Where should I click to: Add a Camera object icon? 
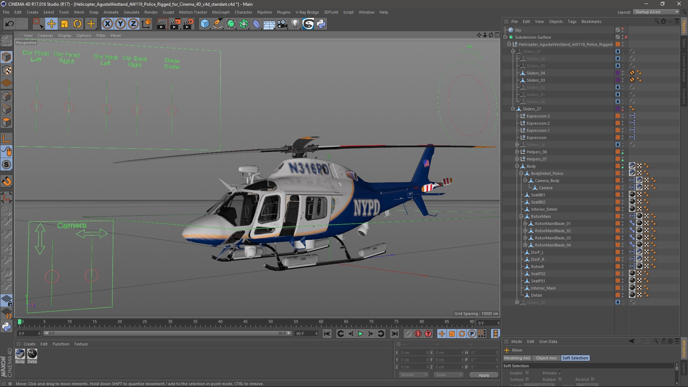tap(282, 24)
